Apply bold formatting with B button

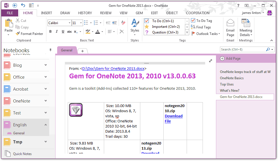coord(51,32)
